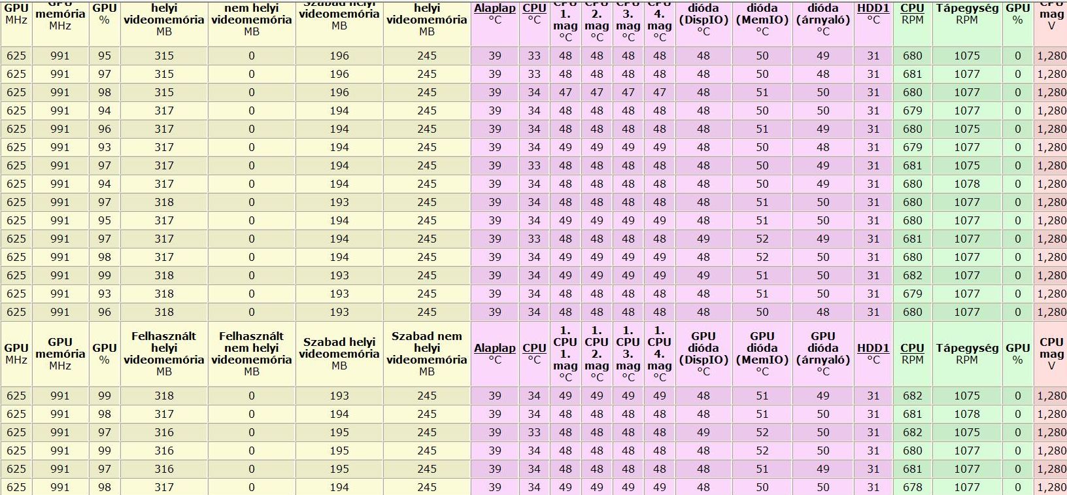The image size is (1067, 495).
Task: Select '1. CPU 1. mag °C' header cell
Action: tap(566, 354)
